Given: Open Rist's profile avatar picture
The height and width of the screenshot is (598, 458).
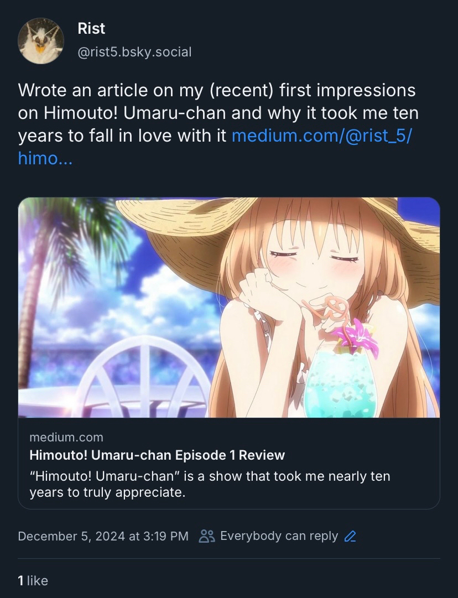Looking at the screenshot, I should coord(41,41).
